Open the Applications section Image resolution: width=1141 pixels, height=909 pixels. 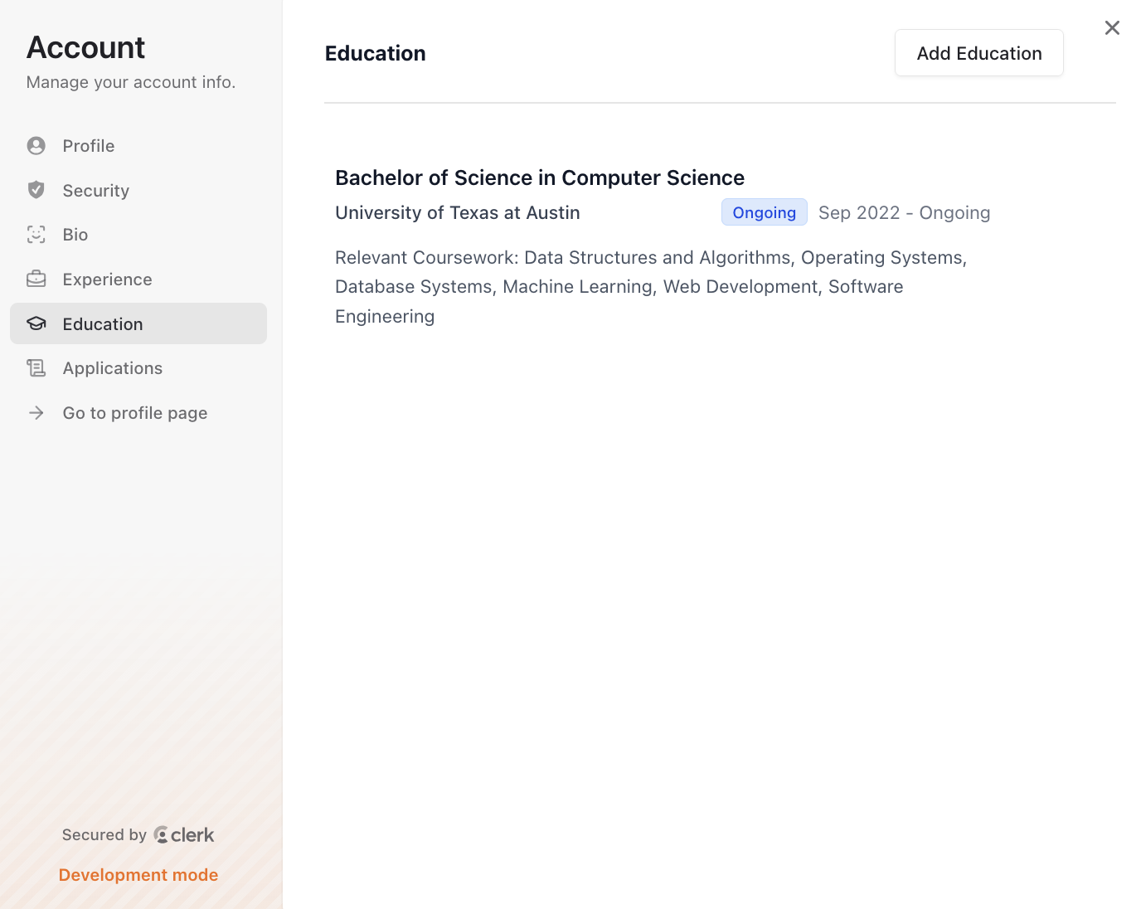tap(113, 368)
